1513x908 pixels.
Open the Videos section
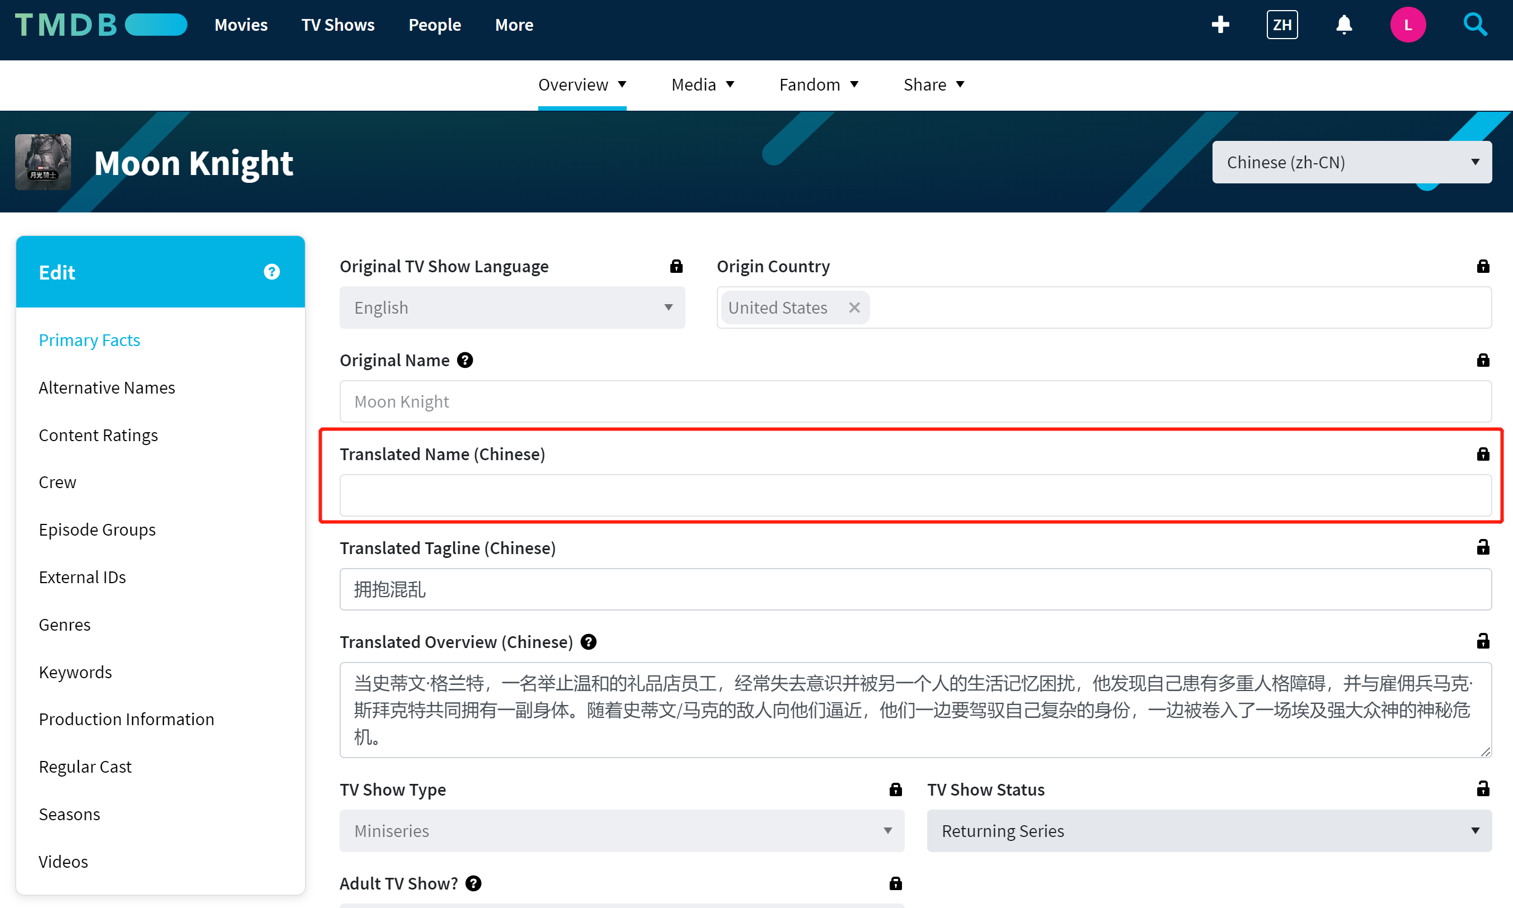click(x=63, y=862)
